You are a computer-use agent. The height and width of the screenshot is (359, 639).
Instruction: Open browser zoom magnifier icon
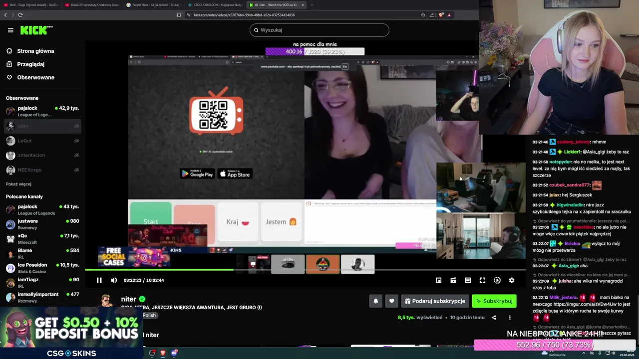423,15
